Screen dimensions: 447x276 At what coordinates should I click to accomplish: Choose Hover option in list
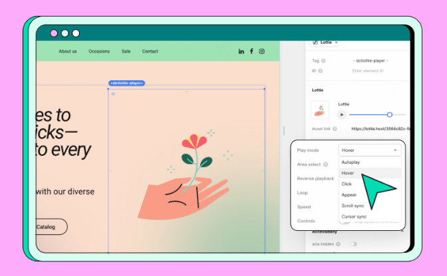coord(370,173)
